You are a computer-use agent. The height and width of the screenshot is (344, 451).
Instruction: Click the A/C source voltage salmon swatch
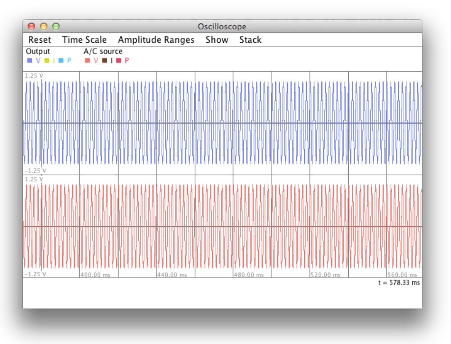pos(87,60)
